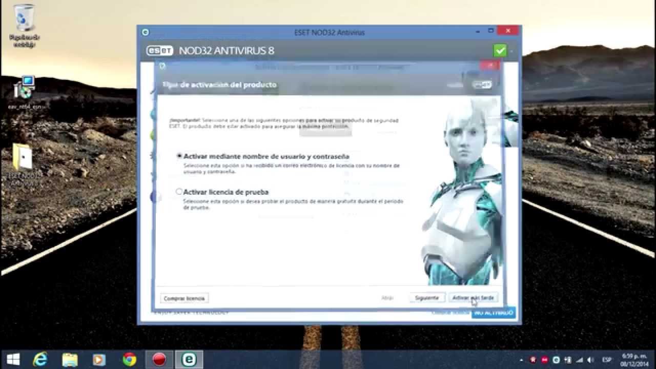Viewport: 656px width, 369px height.
Task: Open the taskbar clock and date
Action: [x=634, y=359]
